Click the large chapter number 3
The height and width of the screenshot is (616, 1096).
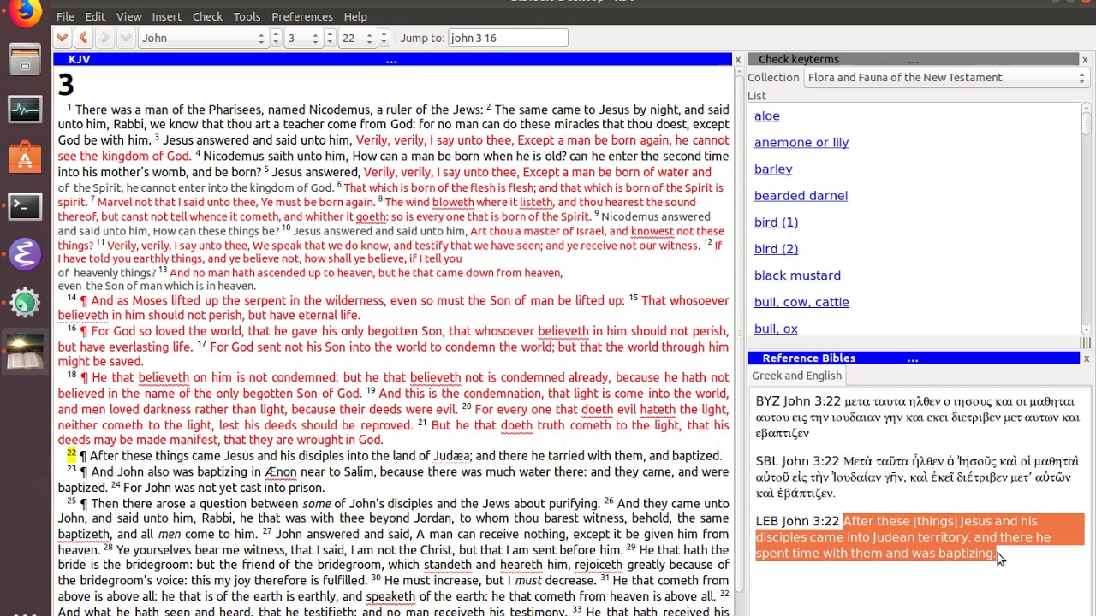(66, 85)
